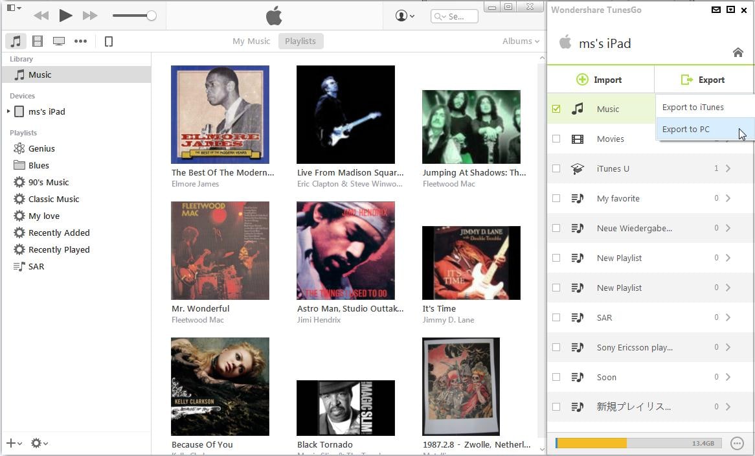Open the Classic Music smart playlist
Screen dimensions: 755x456
[54, 199]
